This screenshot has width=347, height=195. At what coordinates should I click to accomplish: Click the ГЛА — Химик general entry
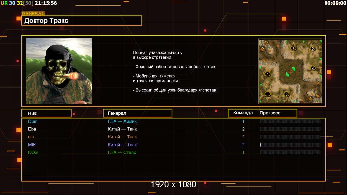(122, 121)
